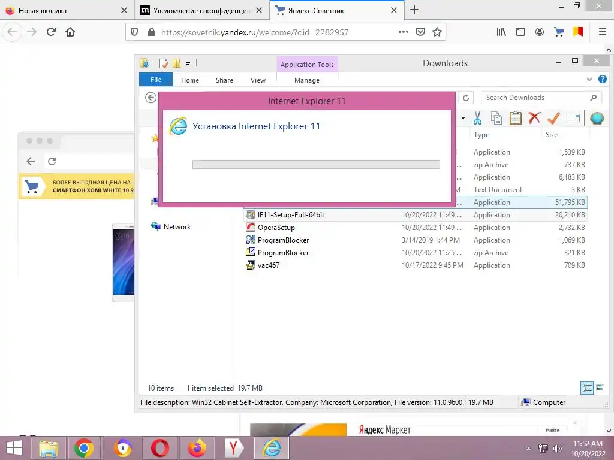Viewport: 614px width, 460px height.
Task: Sort by the Type column header
Action: pos(481,135)
